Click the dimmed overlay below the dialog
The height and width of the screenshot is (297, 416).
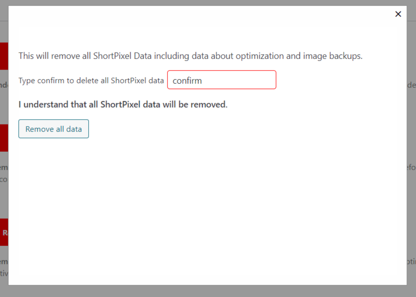pyautogui.click(x=208, y=291)
